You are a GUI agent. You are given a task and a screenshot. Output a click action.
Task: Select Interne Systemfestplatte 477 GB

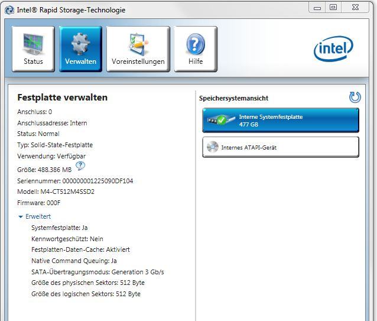point(281,120)
